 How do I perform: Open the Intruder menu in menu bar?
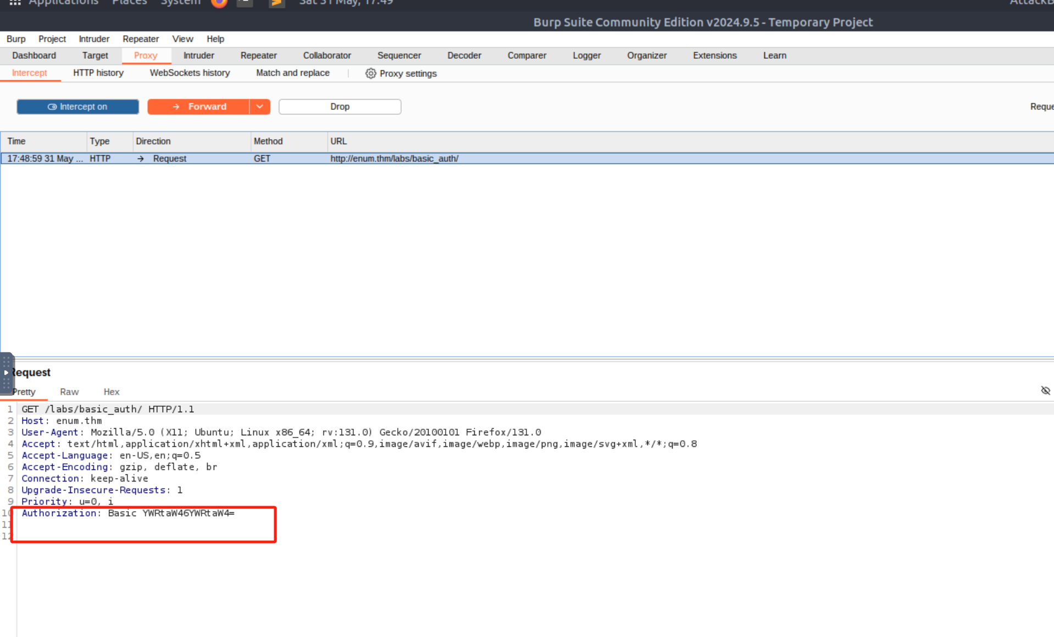[x=94, y=39]
